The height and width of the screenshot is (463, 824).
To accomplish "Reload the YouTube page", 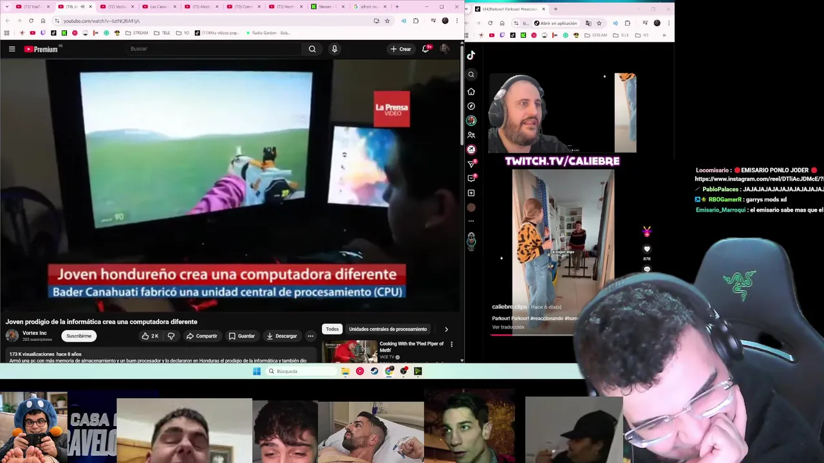I will click(31, 21).
